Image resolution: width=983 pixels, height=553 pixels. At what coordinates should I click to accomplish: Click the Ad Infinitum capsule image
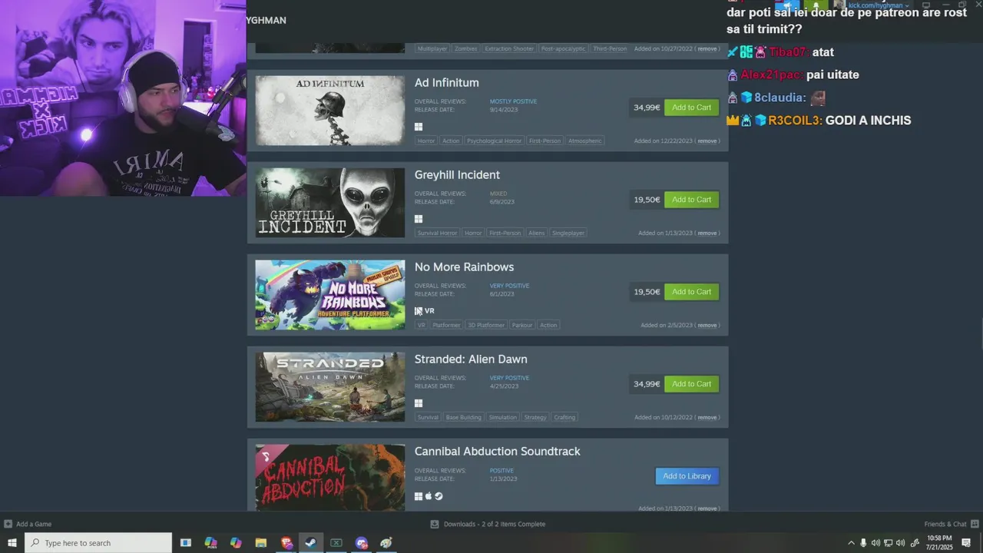click(x=329, y=111)
